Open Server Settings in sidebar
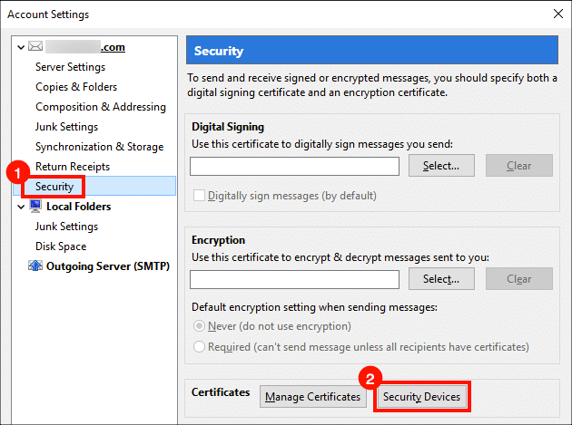Viewport: 572px width, 425px height. pos(70,67)
